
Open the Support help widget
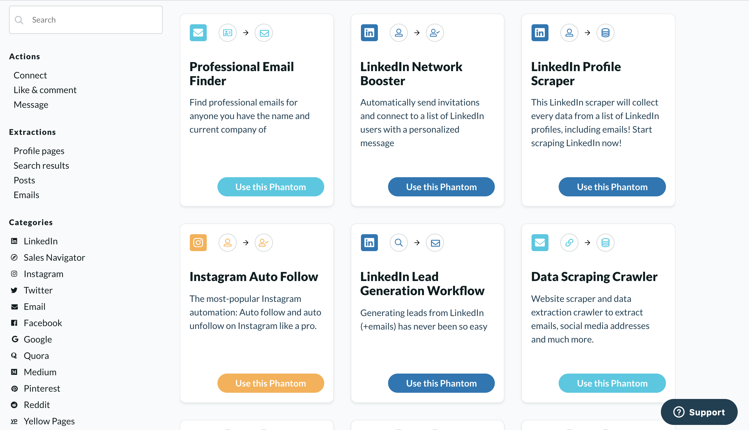tap(699, 412)
